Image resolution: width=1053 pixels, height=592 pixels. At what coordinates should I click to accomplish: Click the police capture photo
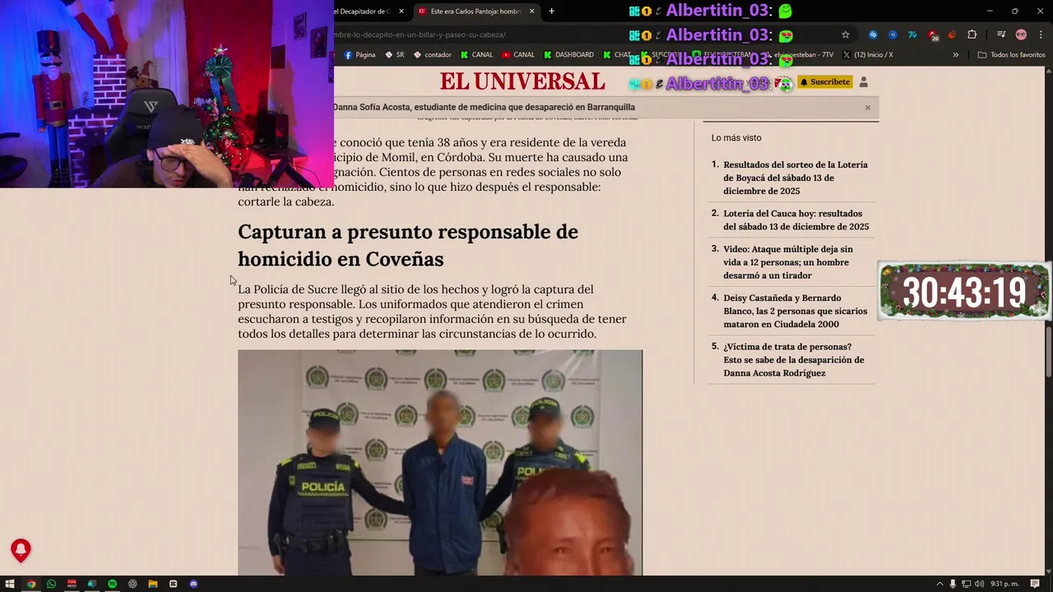(x=440, y=462)
